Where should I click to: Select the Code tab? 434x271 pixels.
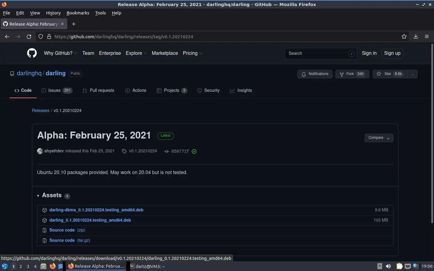(23, 91)
